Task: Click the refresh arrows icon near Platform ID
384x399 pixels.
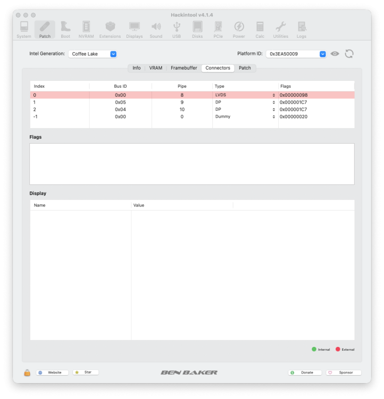Action: (349, 54)
